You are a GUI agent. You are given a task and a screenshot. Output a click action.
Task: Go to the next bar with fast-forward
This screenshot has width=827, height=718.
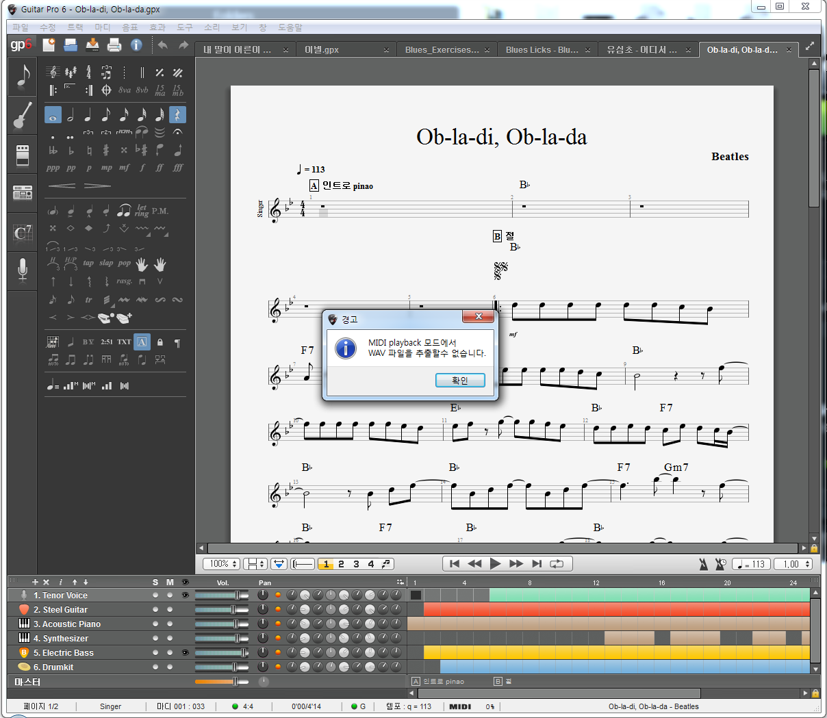coord(516,564)
